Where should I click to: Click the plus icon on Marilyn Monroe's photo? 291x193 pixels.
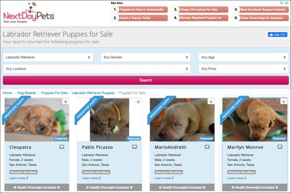(284, 102)
